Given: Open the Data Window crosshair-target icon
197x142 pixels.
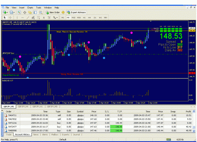Looking at the screenshot, I should 25,12.
